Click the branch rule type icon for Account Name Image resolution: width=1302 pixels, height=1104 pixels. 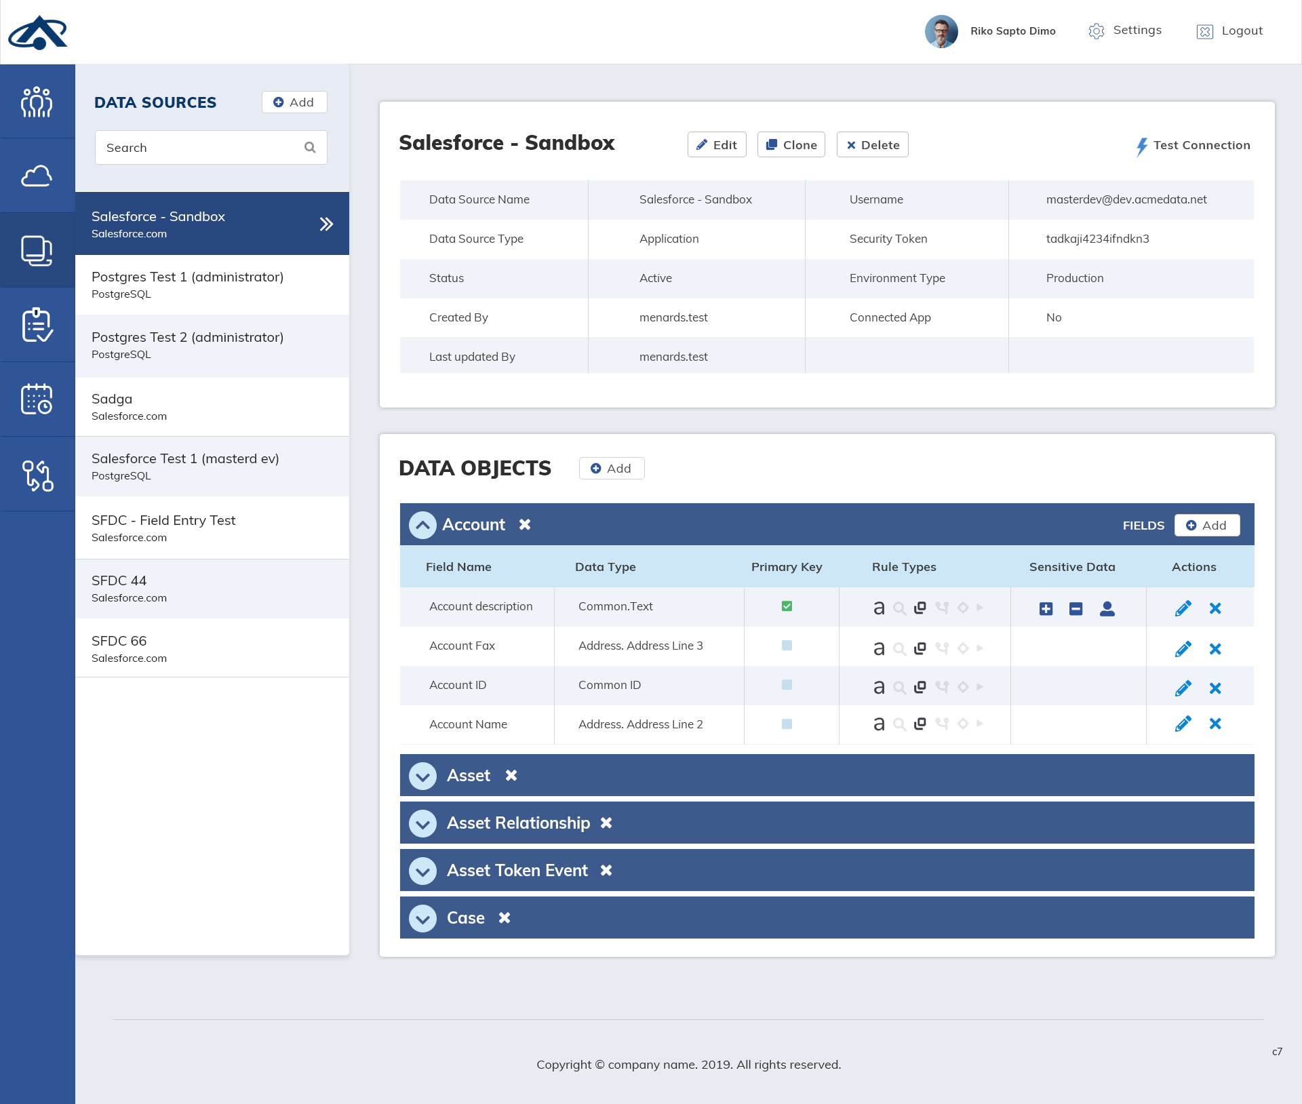click(942, 724)
